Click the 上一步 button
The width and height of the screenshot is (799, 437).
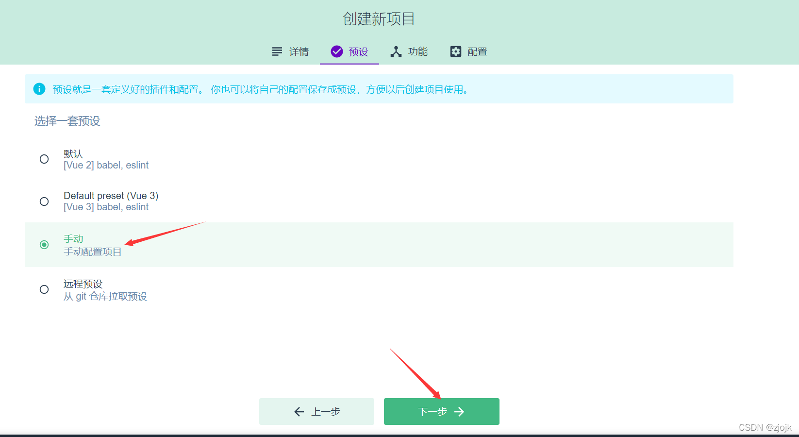point(316,411)
